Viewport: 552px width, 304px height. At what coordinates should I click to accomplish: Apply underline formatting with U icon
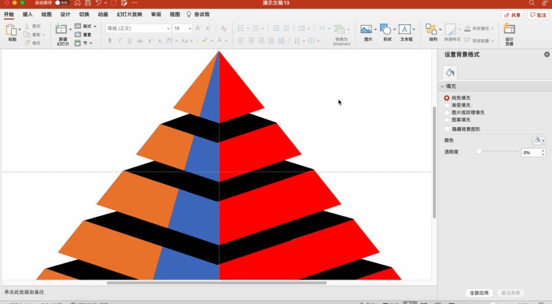point(129,41)
